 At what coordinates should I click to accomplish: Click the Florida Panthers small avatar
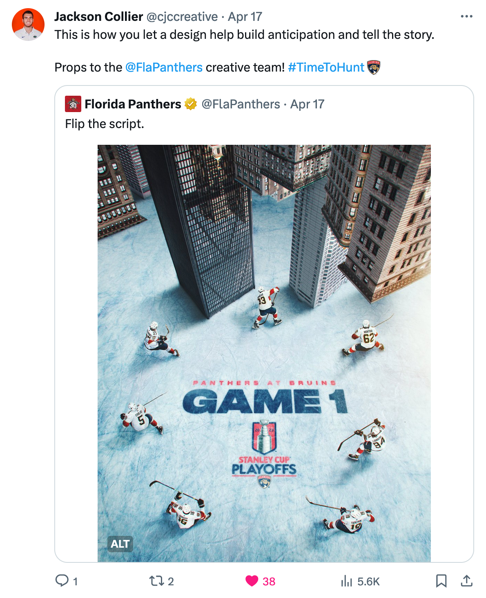(73, 104)
